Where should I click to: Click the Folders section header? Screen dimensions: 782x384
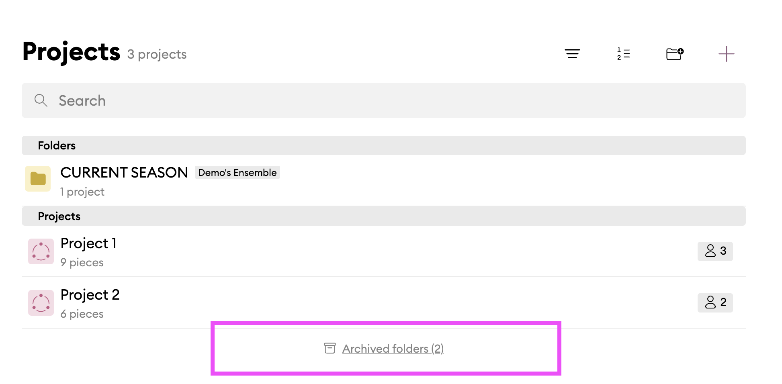(x=57, y=145)
